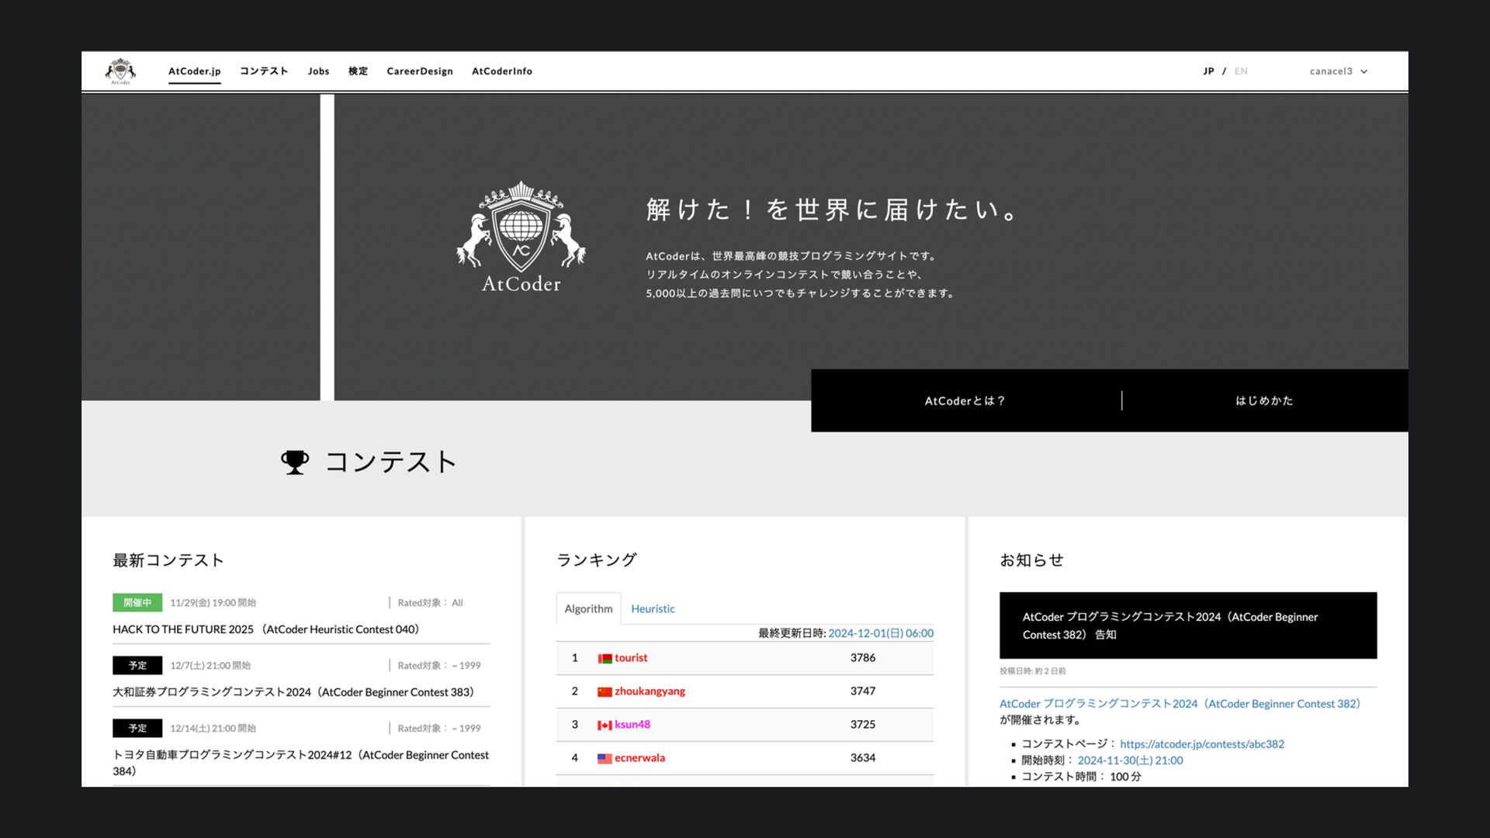Open the abc382 contest page URL link

pos(1201,744)
